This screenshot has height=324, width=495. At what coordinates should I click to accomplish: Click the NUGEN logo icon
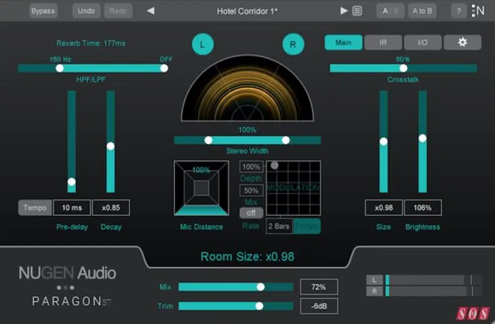coord(478,11)
